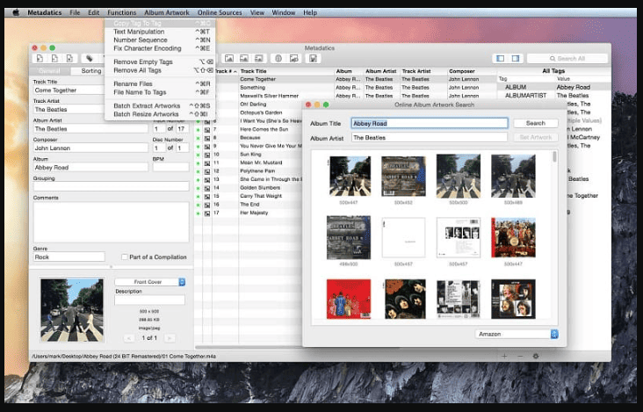The image size is (643, 412).
Task: Open the gear settings in status bar
Action: 536,357
